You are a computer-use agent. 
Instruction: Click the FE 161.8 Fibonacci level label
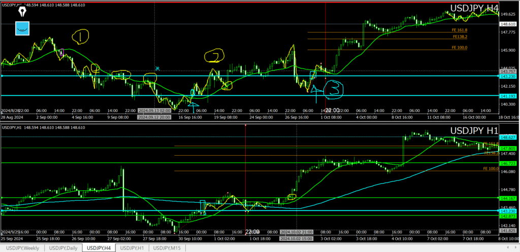459,30
